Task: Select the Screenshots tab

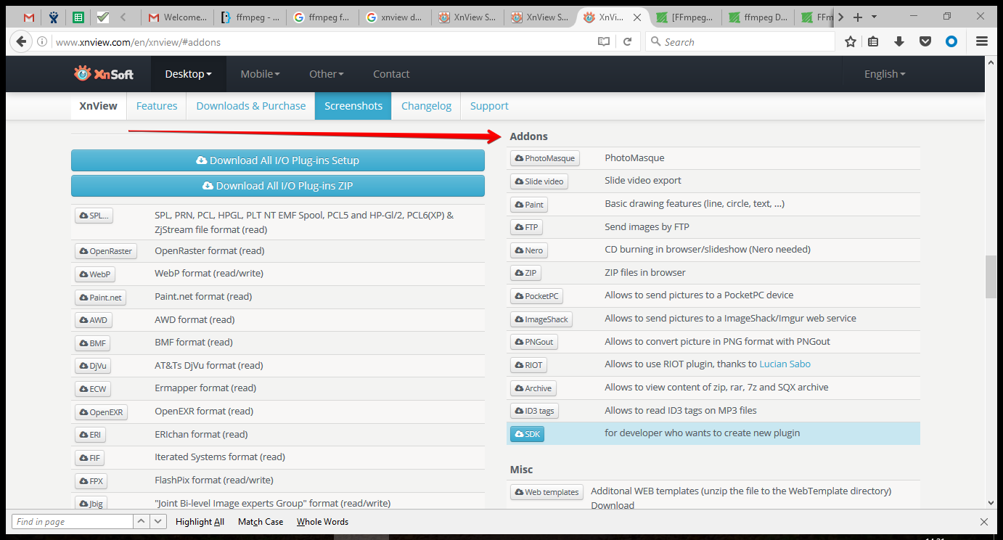Action: (x=353, y=106)
